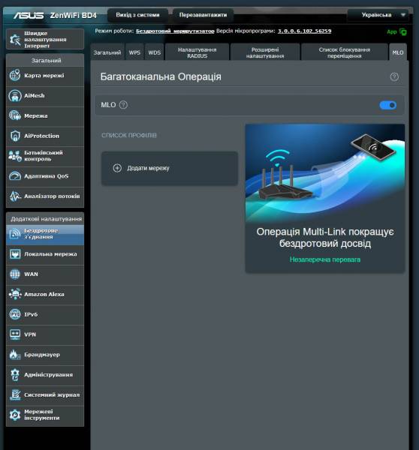
Task: Switch to the WPS tab
Action: (134, 52)
